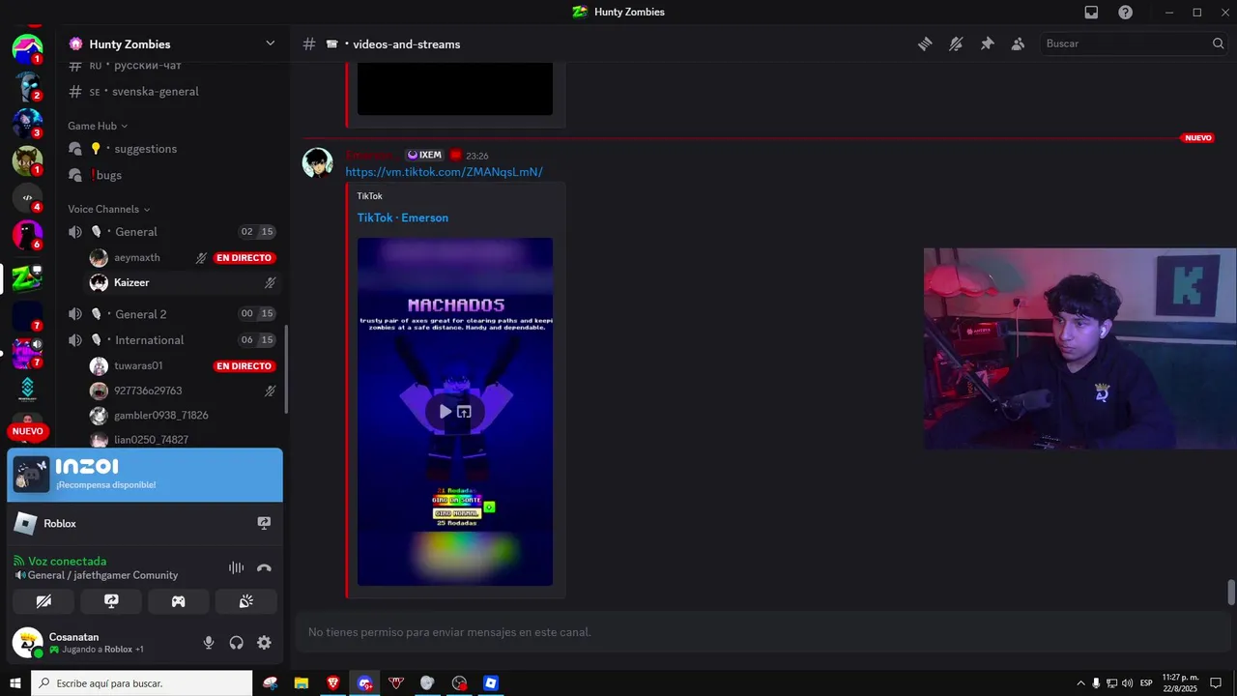The height and width of the screenshot is (696, 1237).
Task: Collapse the Game Hub category
Action: [x=98, y=126]
